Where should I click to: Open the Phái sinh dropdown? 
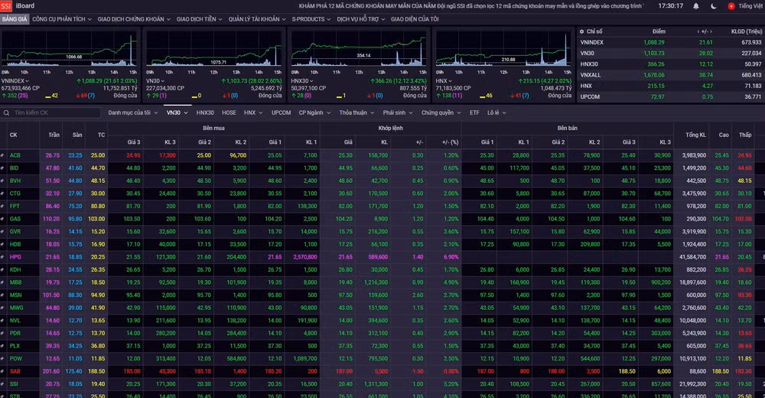(397, 113)
